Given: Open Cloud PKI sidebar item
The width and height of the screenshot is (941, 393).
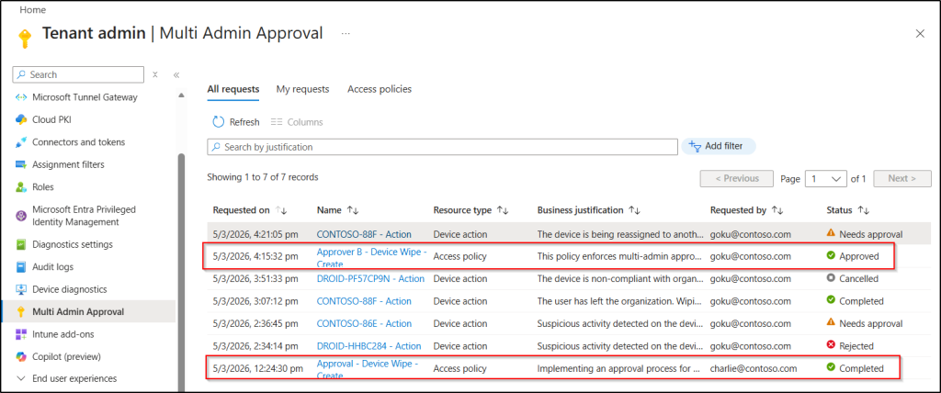Looking at the screenshot, I should point(51,119).
